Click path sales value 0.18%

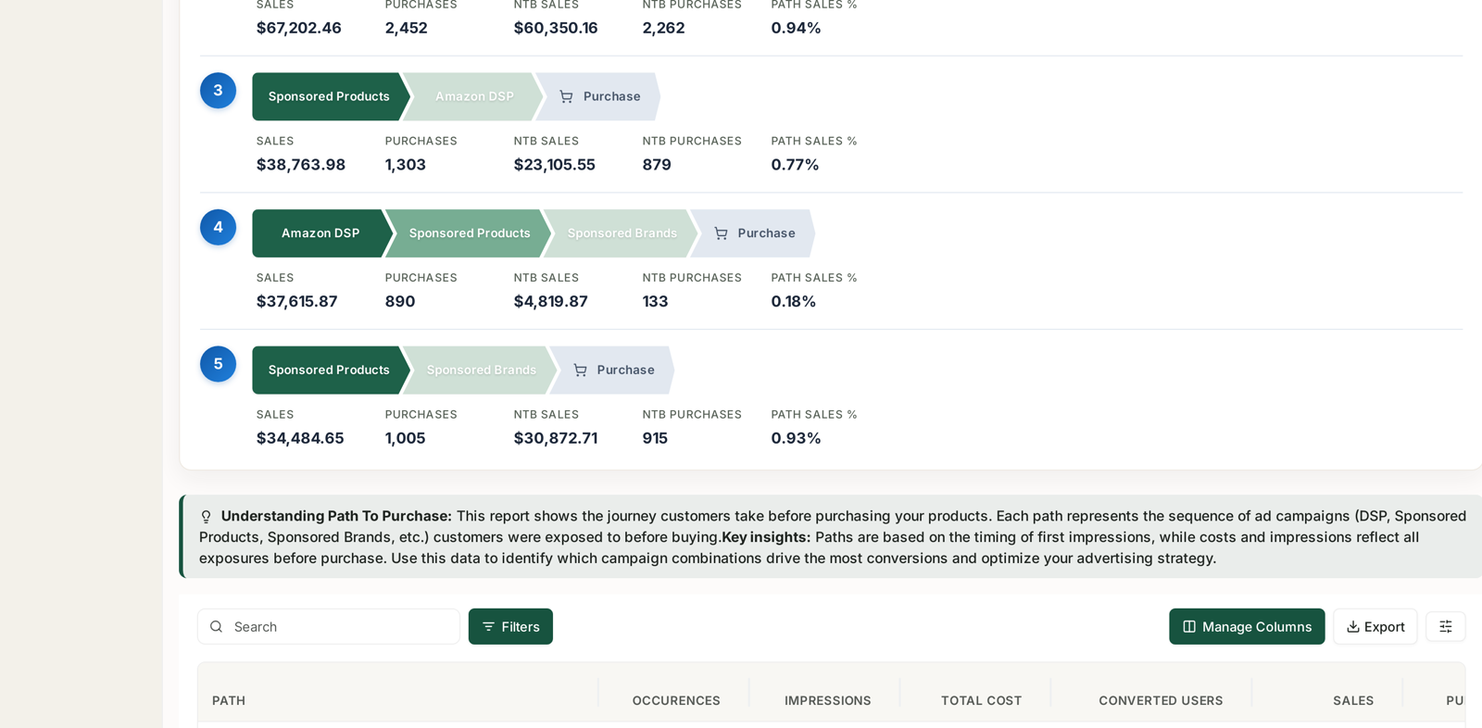click(794, 302)
